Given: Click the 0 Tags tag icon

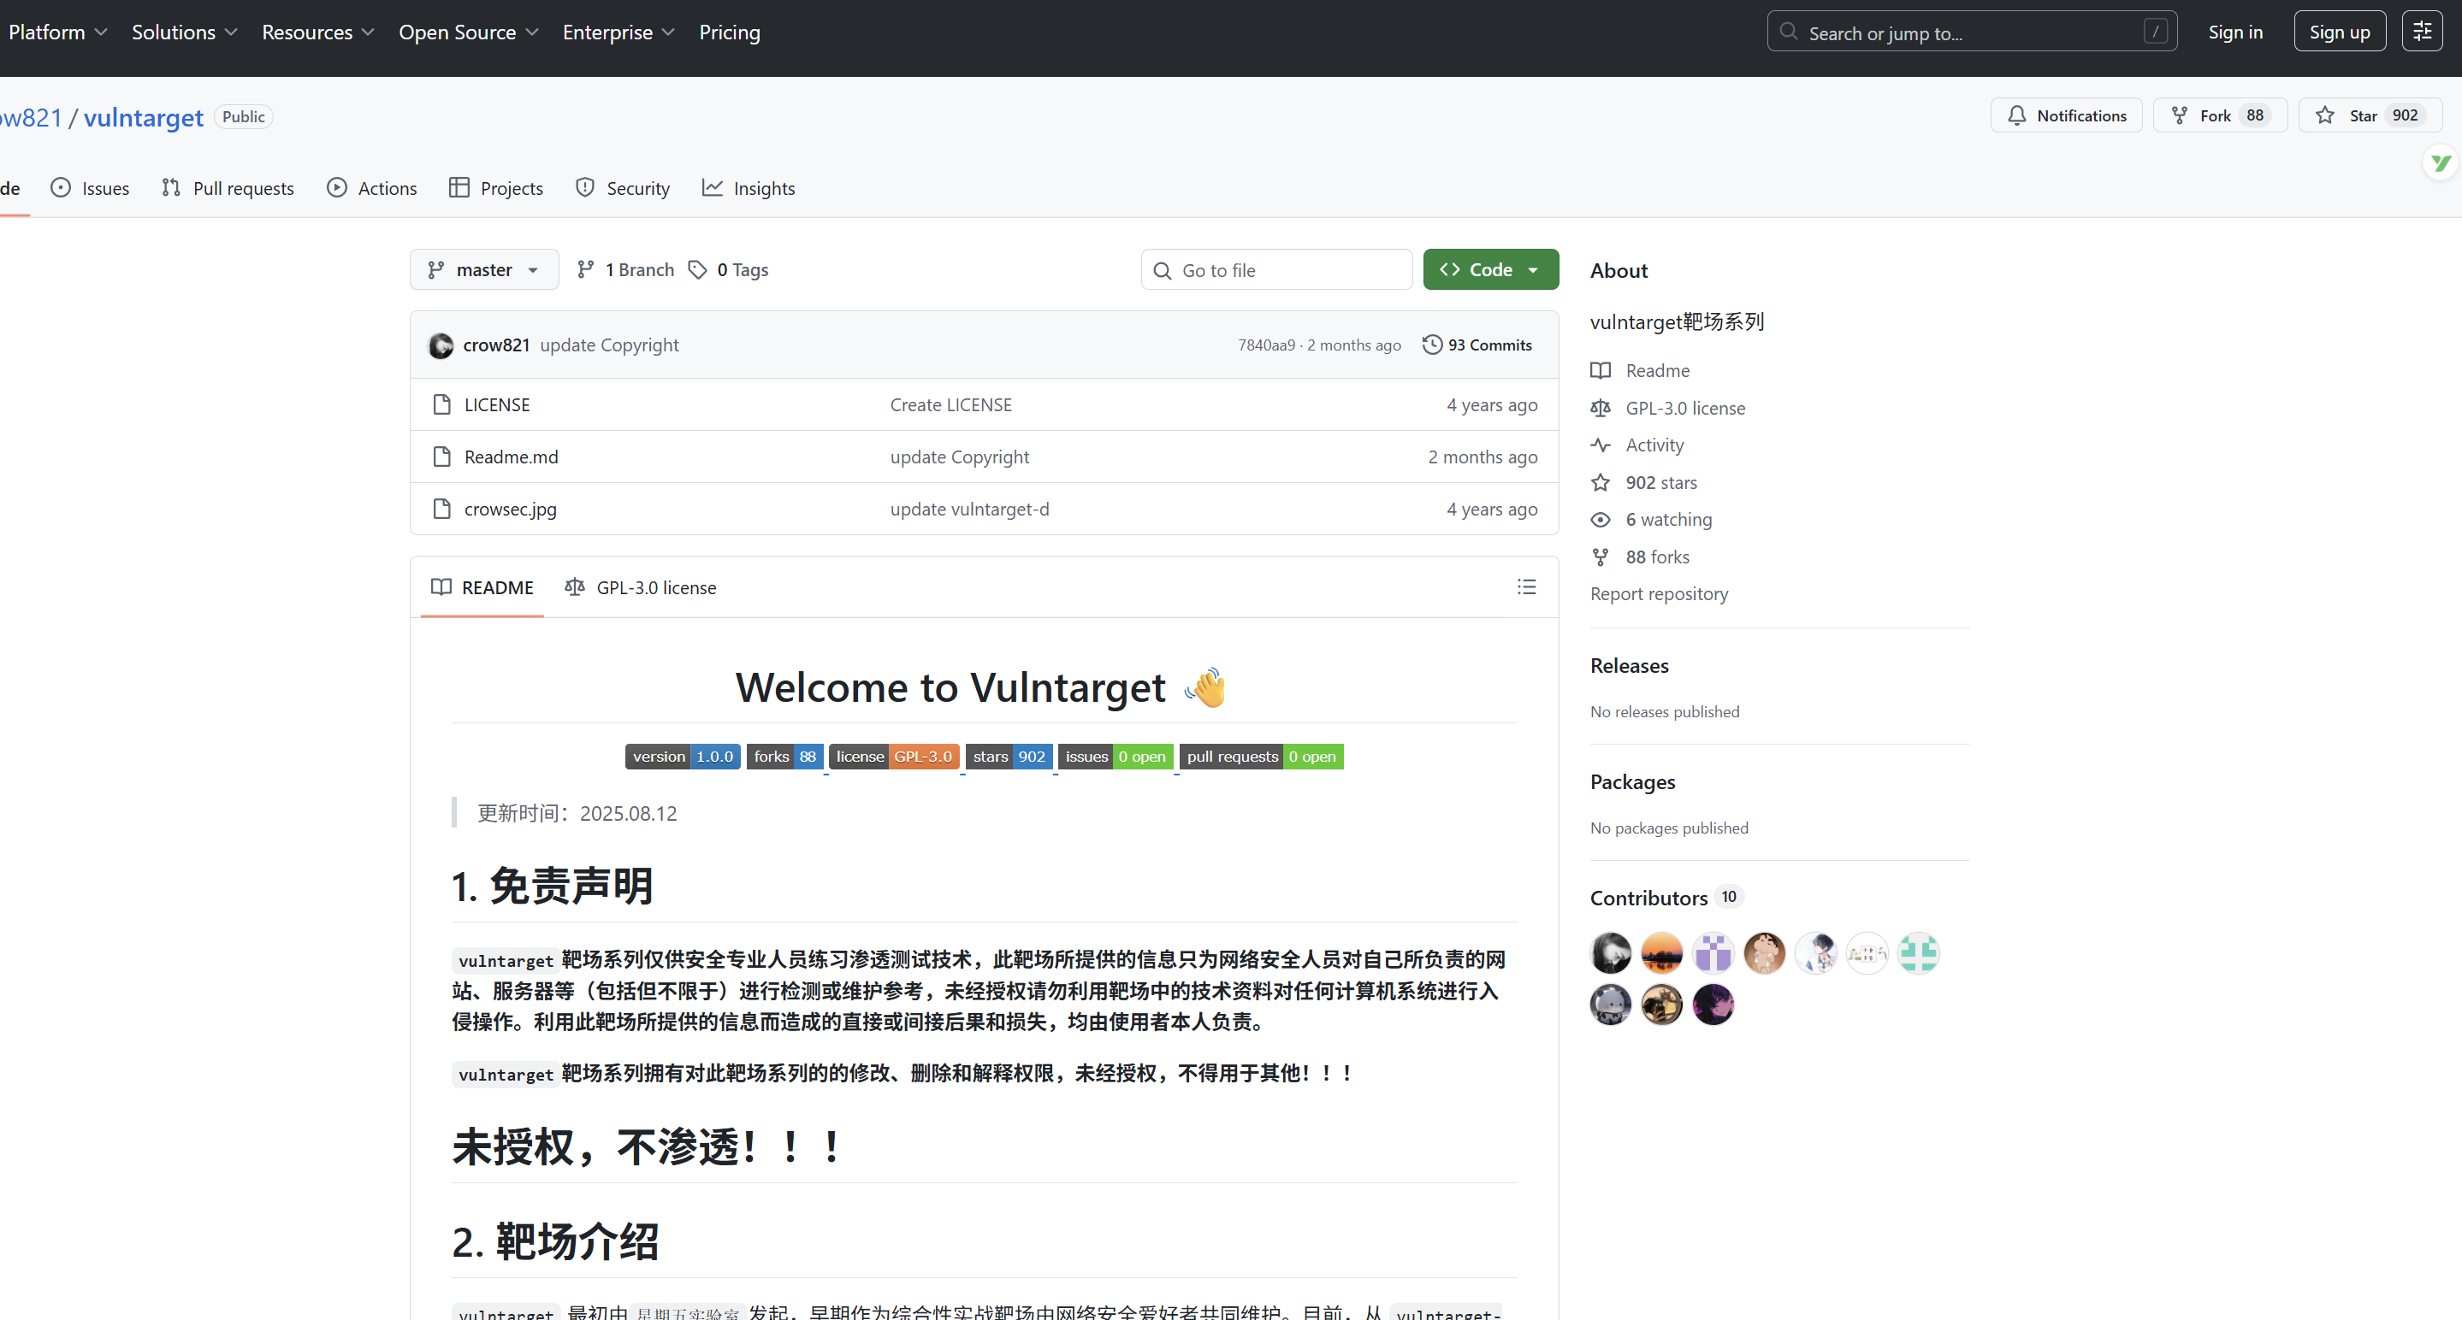Looking at the screenshot, I should coord(698,270).
